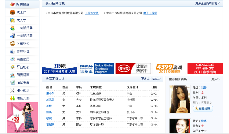
Task: Open candidate 刘禹锡 in talent table
Action: click(x=50, y=100)
